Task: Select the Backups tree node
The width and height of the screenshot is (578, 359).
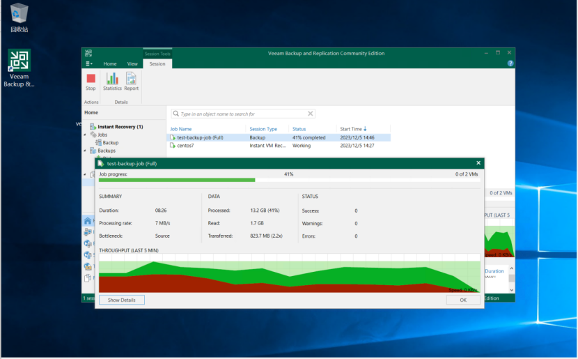Action: pos(107,151)
